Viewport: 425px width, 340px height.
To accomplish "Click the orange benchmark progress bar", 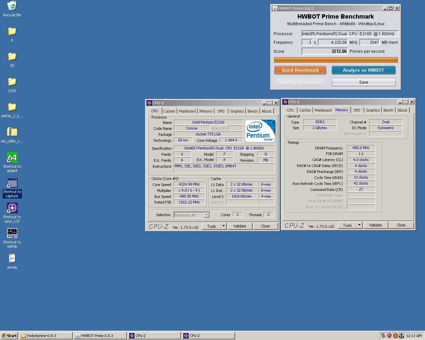I will (x=336, y=60).
